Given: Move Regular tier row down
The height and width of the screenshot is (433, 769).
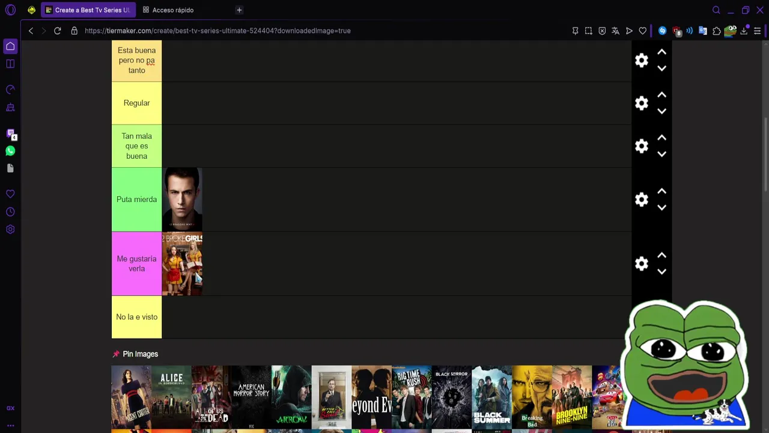Looking at the screenshot, I should tap(661, 111).
